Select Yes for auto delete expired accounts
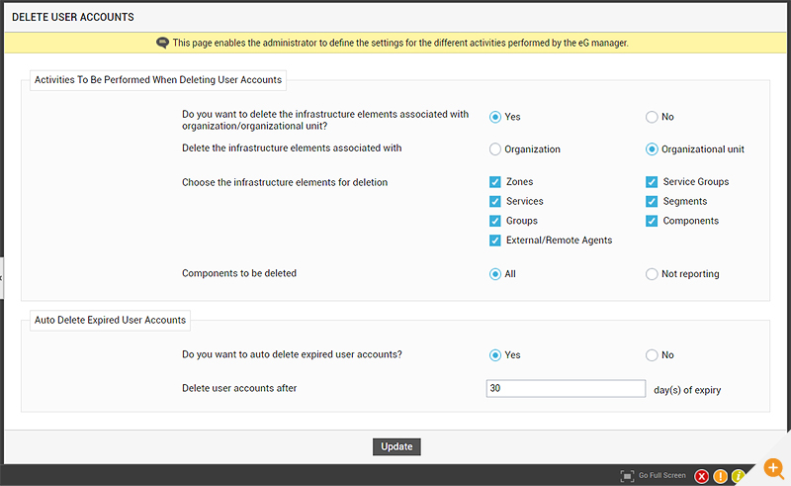The height and width of the screenshot is (486, 791). [x=495, y=355]
